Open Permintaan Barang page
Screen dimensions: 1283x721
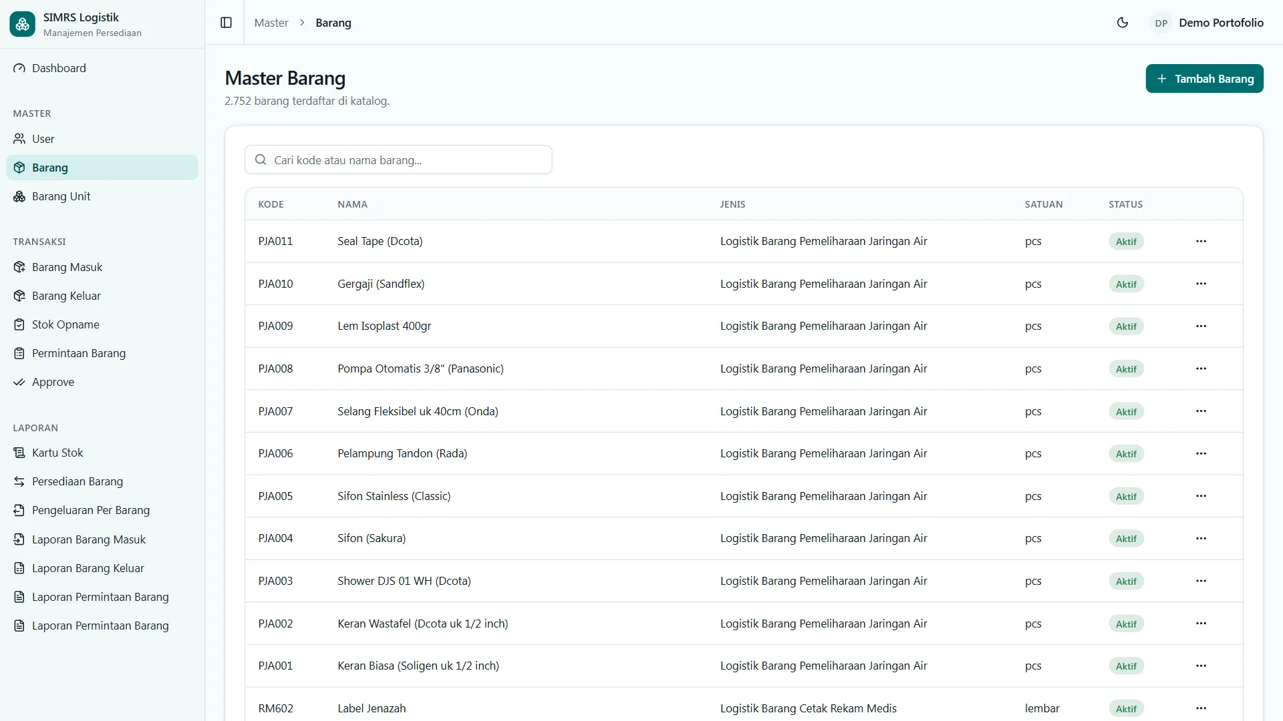[x=102, y=353]
